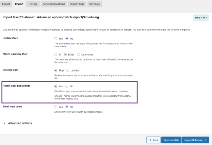Select Username matching radio button
The width and height of the screenshot is (212, 146).
coord(79,54)
